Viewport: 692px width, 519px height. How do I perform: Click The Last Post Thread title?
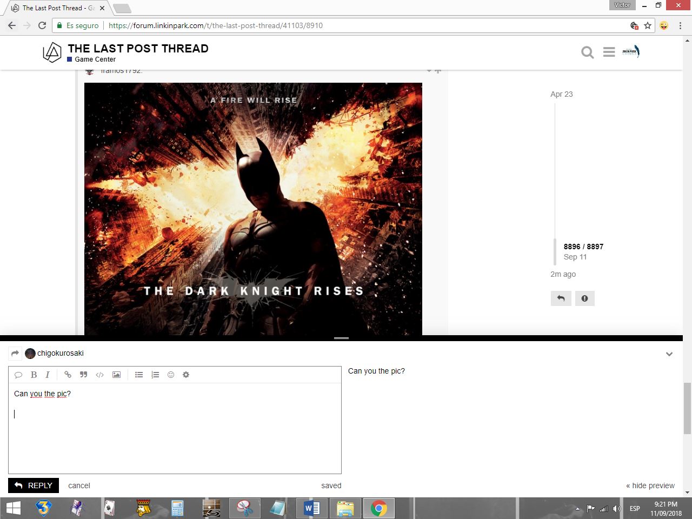click(138, 48)
